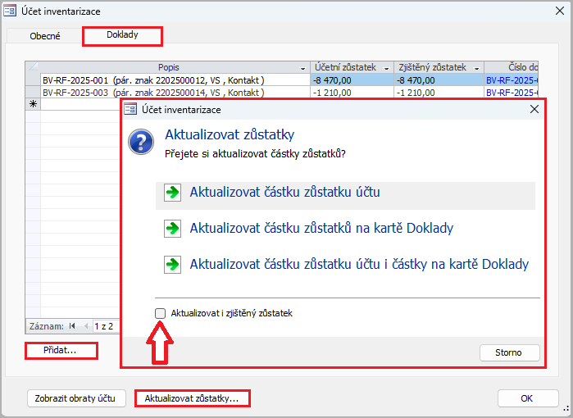Click the current record number field
Viewport: 573px width, 418px height.
coord(104,326)
